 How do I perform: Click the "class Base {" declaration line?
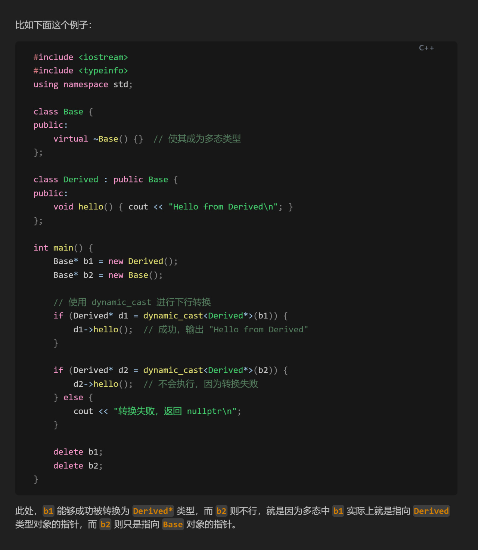[63, 112]
